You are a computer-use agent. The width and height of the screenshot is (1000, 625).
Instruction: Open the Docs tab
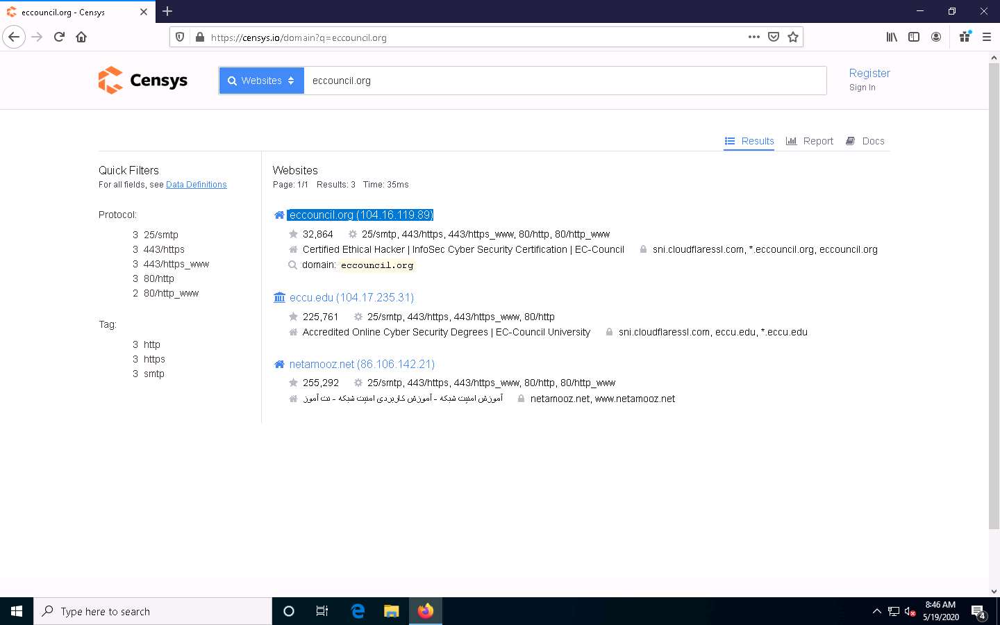(x=865, y=141)
